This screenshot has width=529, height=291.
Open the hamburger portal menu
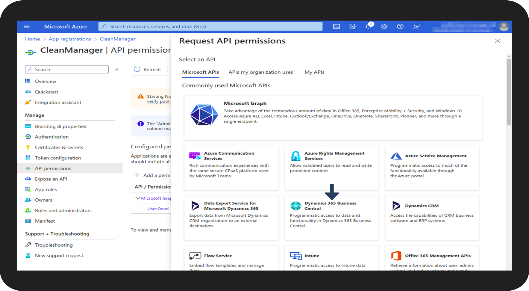[27, 26]
